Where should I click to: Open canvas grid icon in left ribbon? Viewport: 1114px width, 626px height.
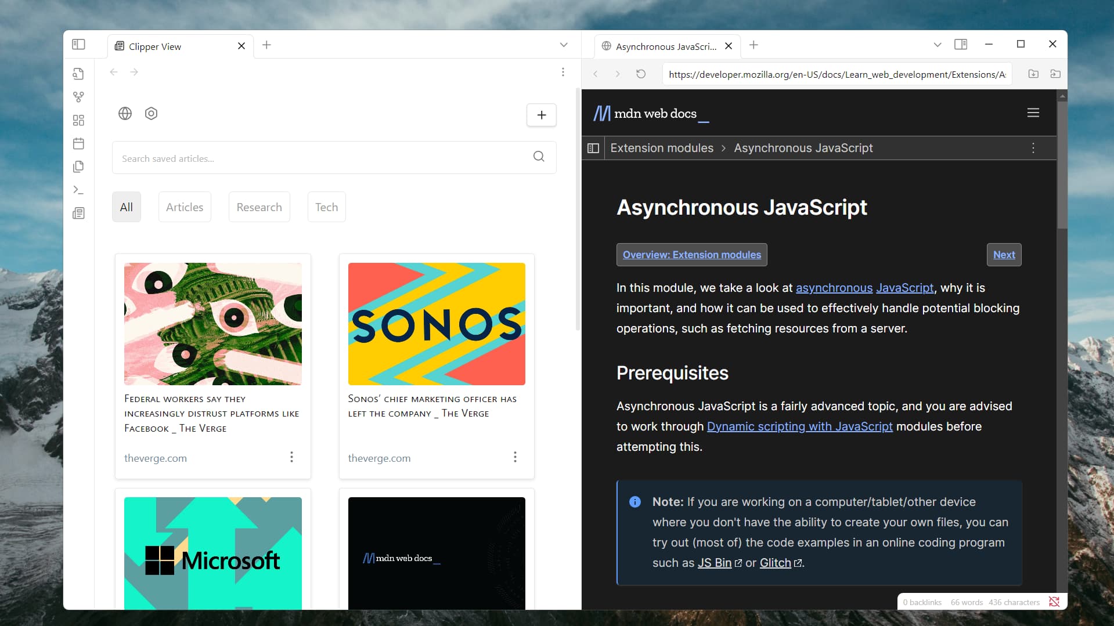(78, 120)
